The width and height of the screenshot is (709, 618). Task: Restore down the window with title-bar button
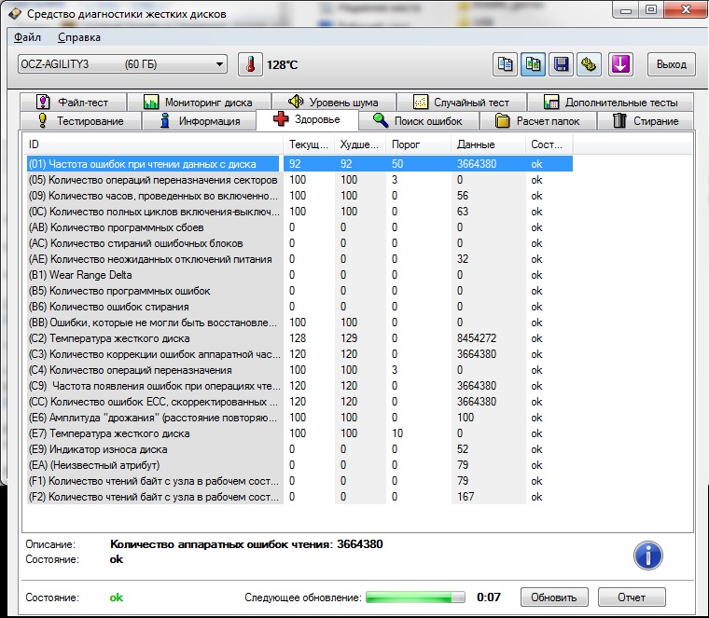(651, 9)
